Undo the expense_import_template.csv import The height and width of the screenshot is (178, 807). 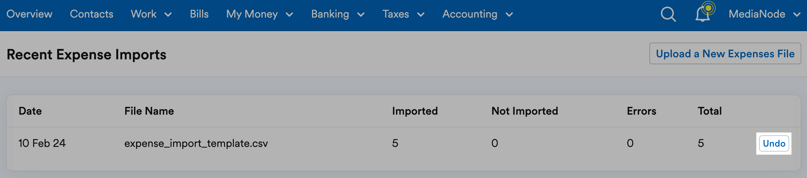pyautogui.click(x=774, y=143)
